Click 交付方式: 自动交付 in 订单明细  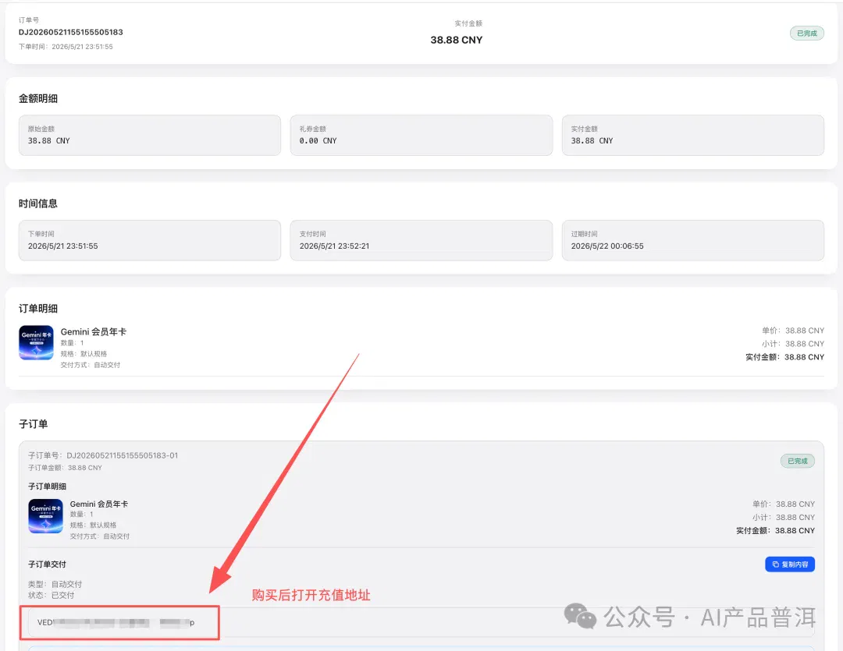(91, 365)
